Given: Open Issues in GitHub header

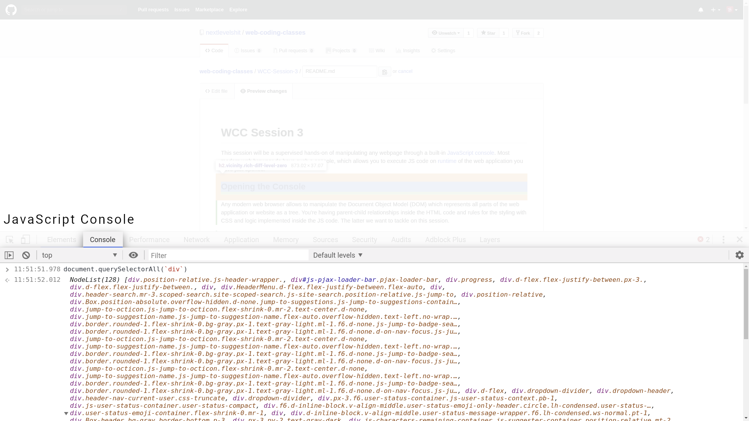Looking at the screenshot, I should pyautogui.click(x=182, y=10).
